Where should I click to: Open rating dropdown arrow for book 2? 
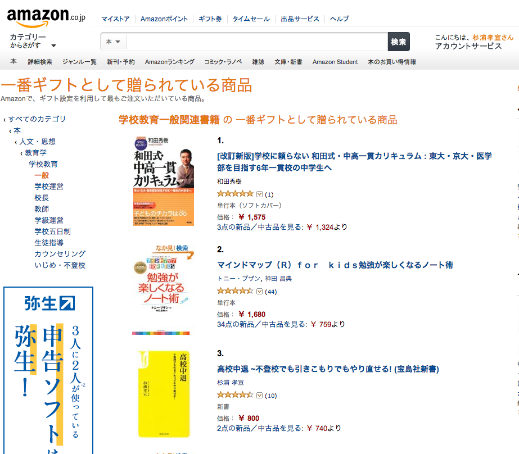[x=260, y=291]
